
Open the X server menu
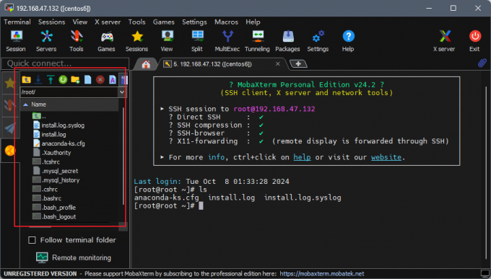pos(108,22)
